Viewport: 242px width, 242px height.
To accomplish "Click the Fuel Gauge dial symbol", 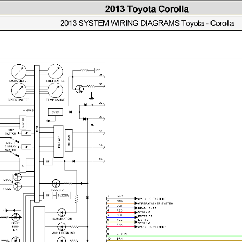I will click(x=55, y=71).
